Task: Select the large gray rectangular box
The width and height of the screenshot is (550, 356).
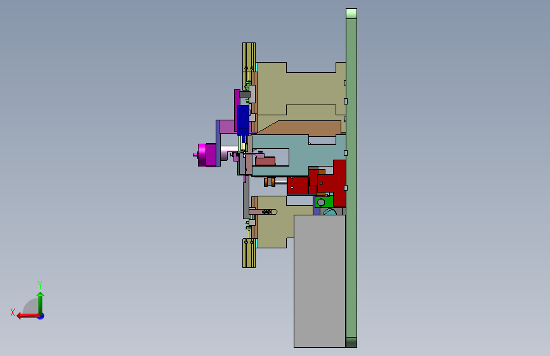Action: (x=320, y=281)
